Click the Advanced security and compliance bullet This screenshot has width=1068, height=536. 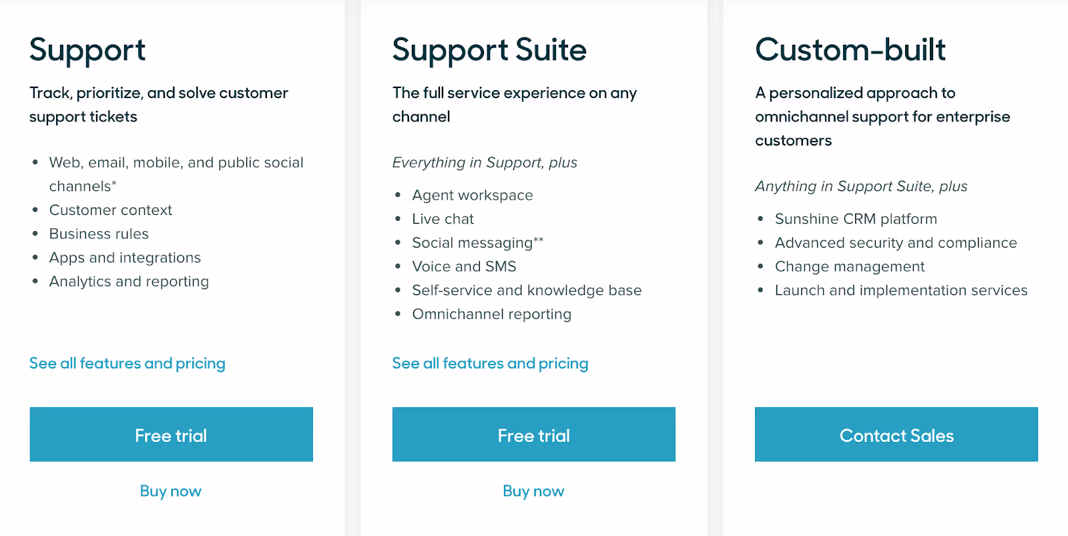pyautogui.click(x=896, y=242)
